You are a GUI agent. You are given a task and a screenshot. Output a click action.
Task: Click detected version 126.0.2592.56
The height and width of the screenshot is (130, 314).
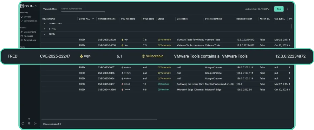(x=244, y=90)
